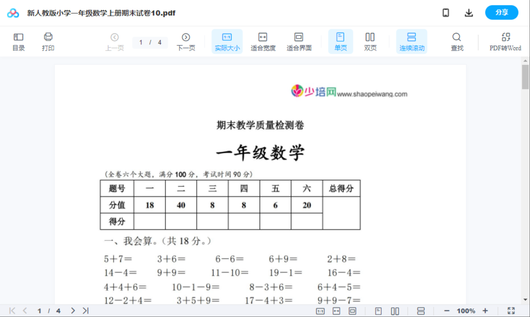This screenshot has width=530, height=317.
Task: Enable 单页 single page mode
Action: [x=341, y=41]
